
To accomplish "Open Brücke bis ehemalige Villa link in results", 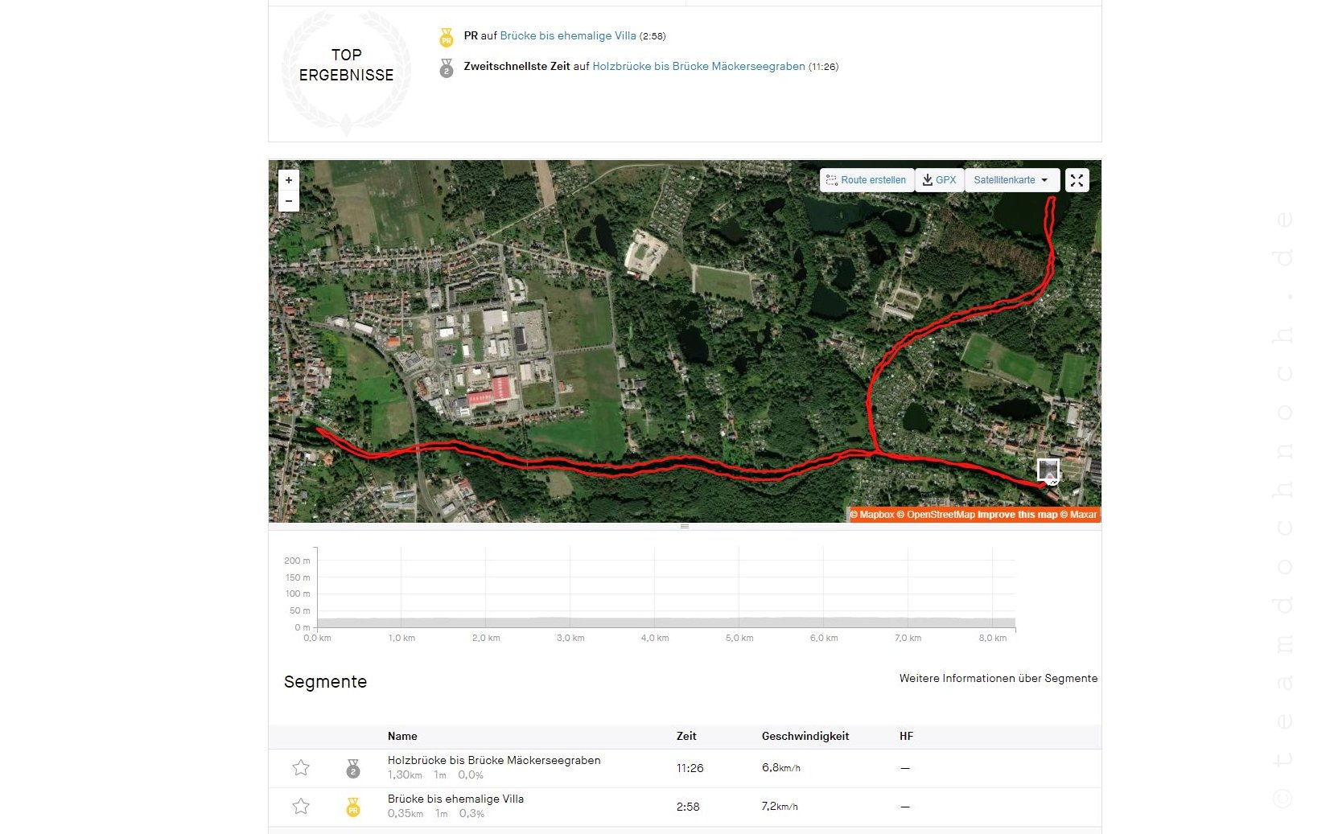I will click(x=568, y=36).
